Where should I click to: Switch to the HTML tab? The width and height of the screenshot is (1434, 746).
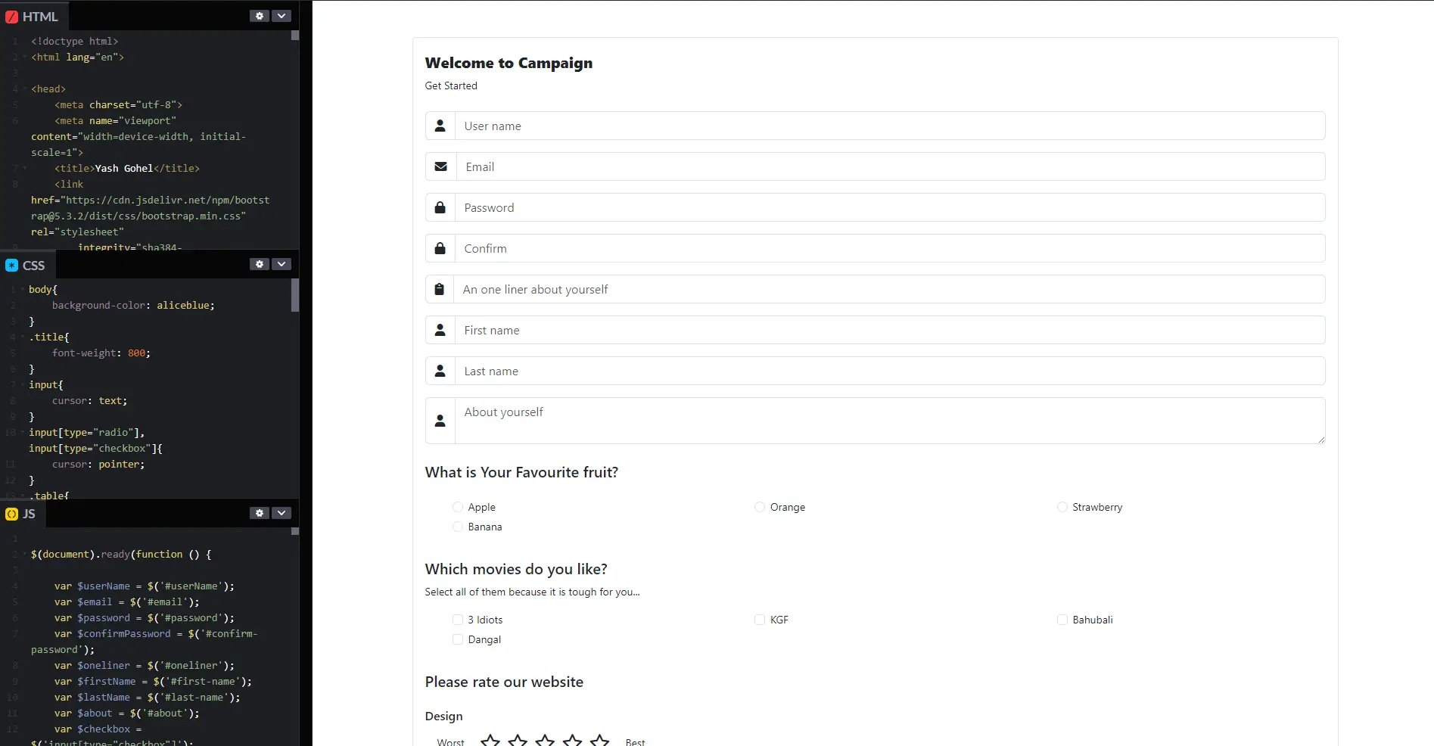(x=33, y=16)
